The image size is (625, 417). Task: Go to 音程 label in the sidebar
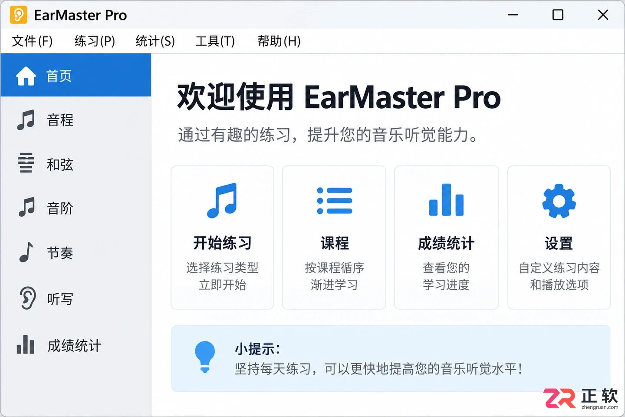60,120
